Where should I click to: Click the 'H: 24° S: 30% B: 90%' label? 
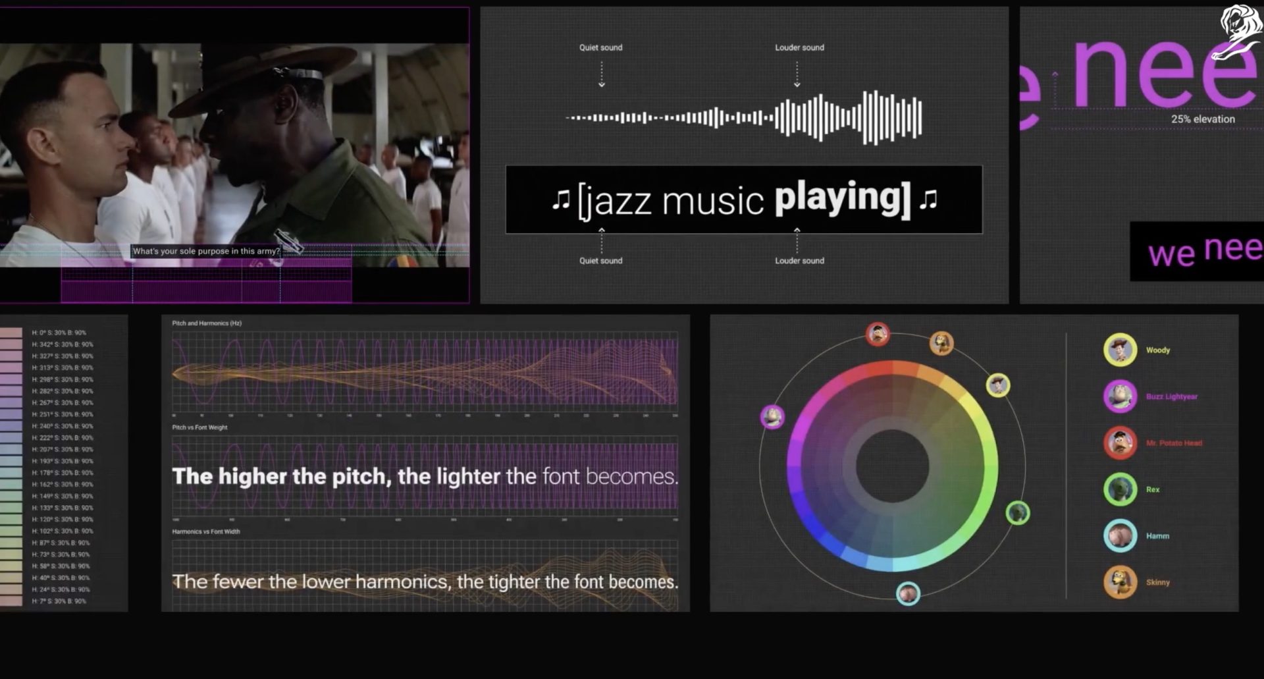(61, 589)
